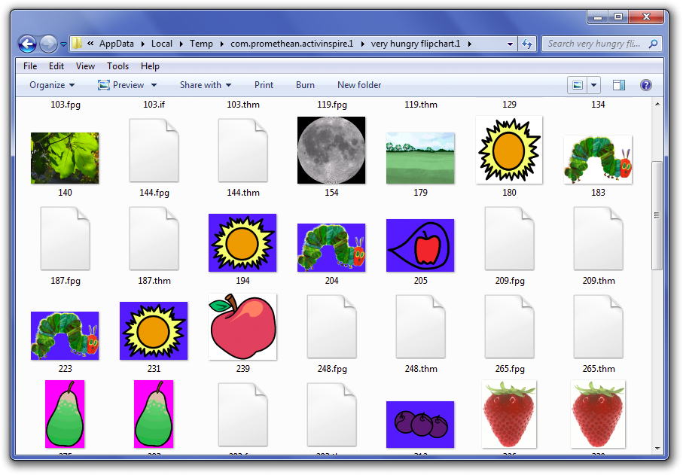Screen dimensions: 683x475
Task: Toggle the preview pane
Action: click(619, 84)
